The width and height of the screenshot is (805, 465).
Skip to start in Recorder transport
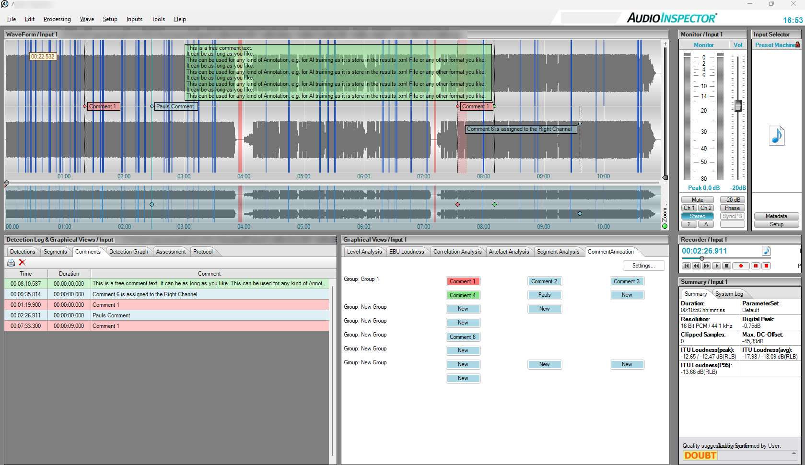687,266
